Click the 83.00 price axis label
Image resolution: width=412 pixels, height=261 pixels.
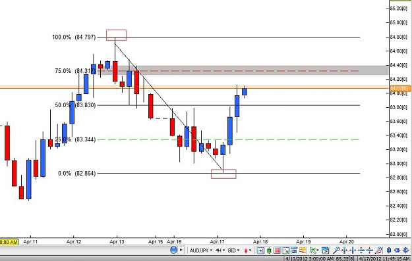pos(399,164)
